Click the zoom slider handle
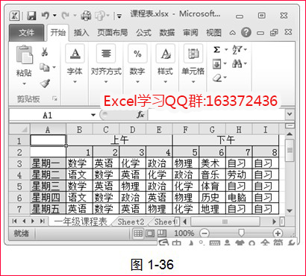The height and width of the screenshot is (276, 306). point(241,233)
